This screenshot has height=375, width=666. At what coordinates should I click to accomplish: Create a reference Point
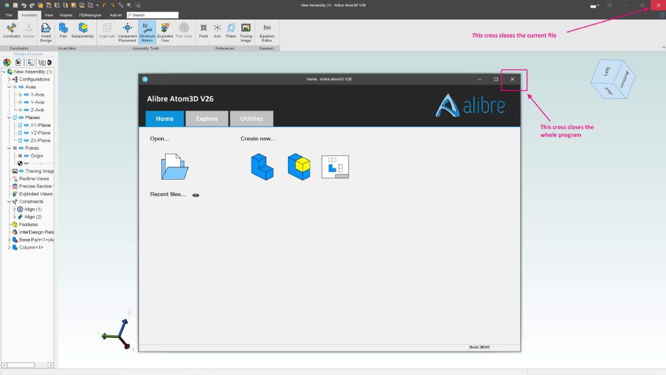coord(204,31)
